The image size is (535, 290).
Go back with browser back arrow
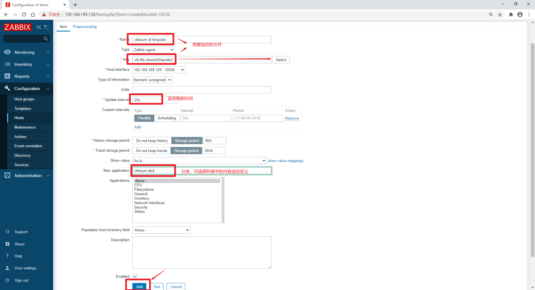pos(6,14)
